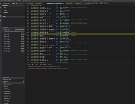Expand thread 2 in the call stack
The height and width of the screenshot is (104, 135).
tap(13, 33)
